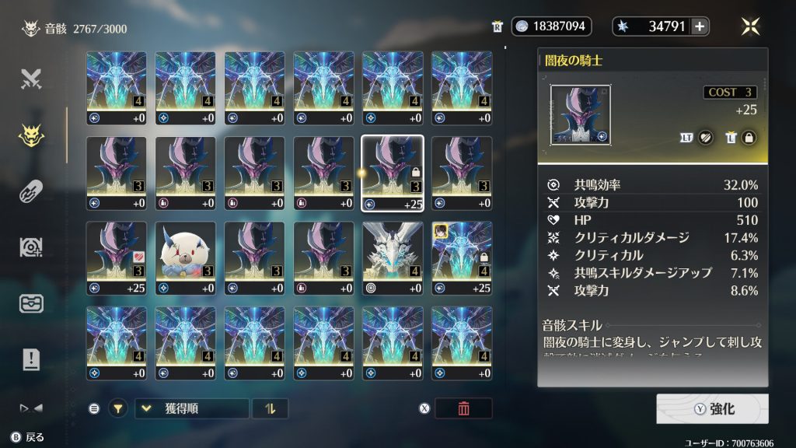The height and width of the screenshot is (448, 796).
Task: Expand the sidebar using bottom arrow toggle
Action: [x=31, y=408]
